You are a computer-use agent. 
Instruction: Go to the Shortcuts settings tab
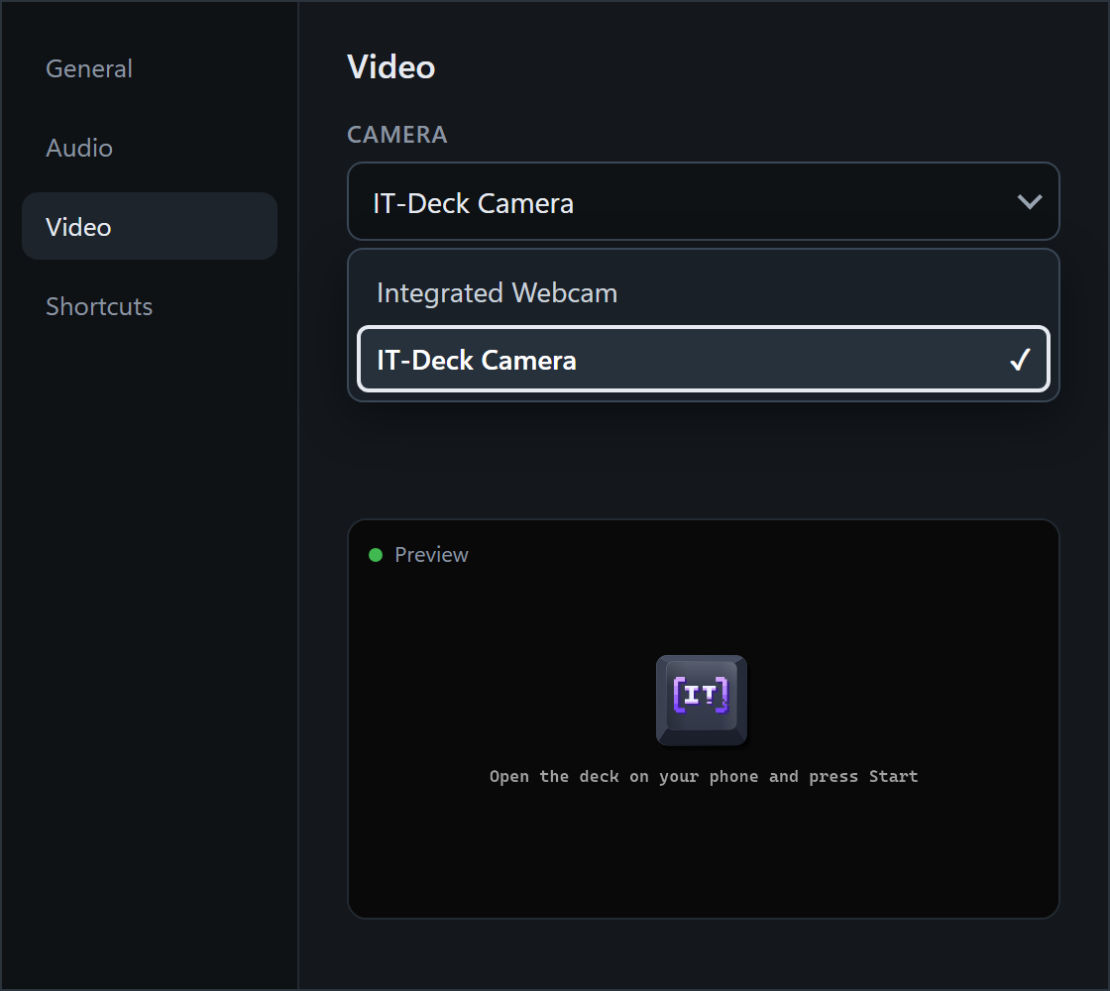(150, 306)
